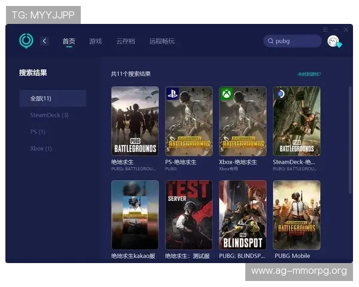Open the user avatar profile

point(334,41)
